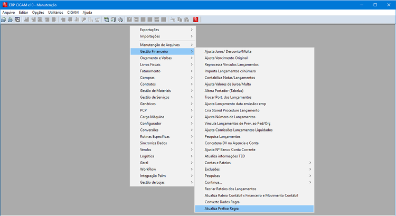Click Ajusta Vencimento Original

click(254, 58)
